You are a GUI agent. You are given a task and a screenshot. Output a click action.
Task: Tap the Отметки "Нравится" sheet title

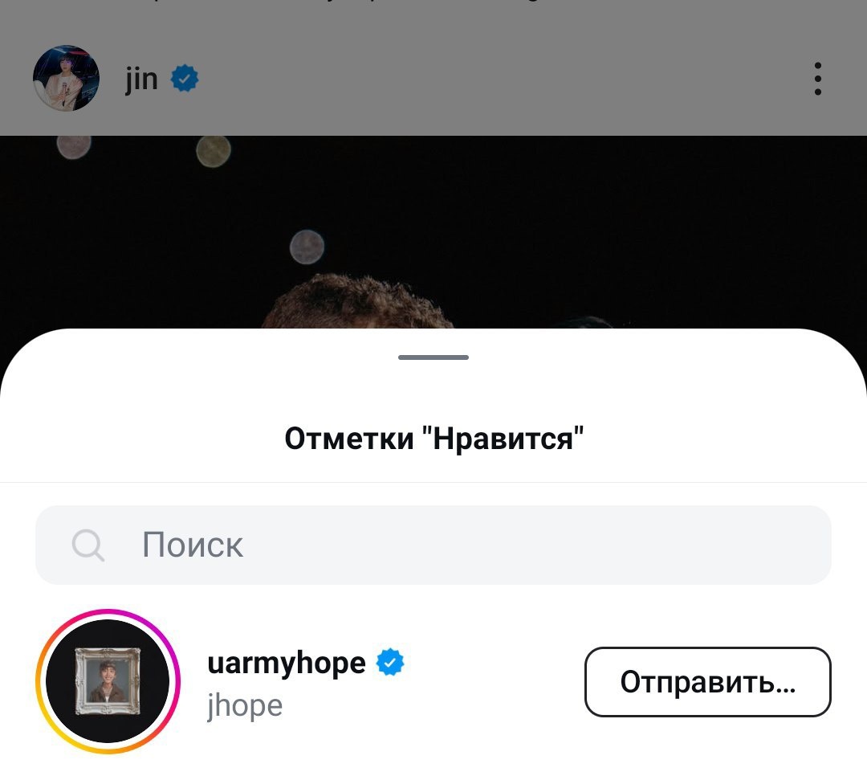tap(434, 439)
